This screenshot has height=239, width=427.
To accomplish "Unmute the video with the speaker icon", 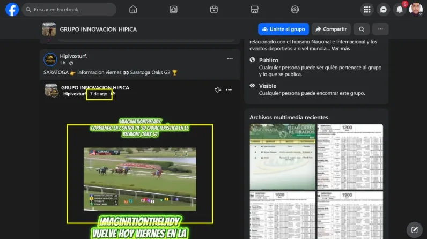I will [218, 89].
